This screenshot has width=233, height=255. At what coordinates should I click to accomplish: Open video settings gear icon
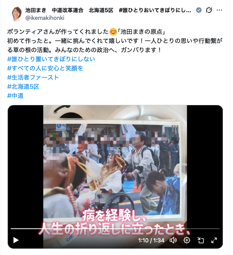pyautogui.click(x=187, y=240)
